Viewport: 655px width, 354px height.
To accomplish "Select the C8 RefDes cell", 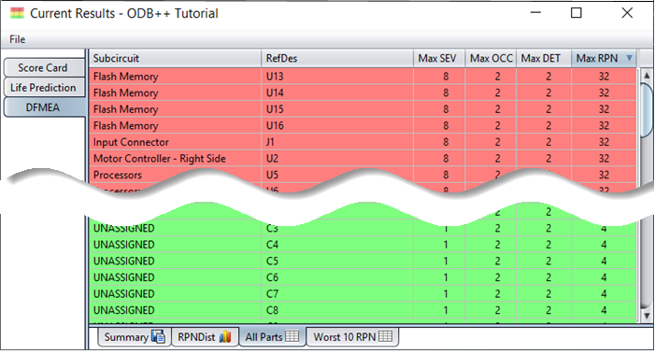I will pos(337,310).
